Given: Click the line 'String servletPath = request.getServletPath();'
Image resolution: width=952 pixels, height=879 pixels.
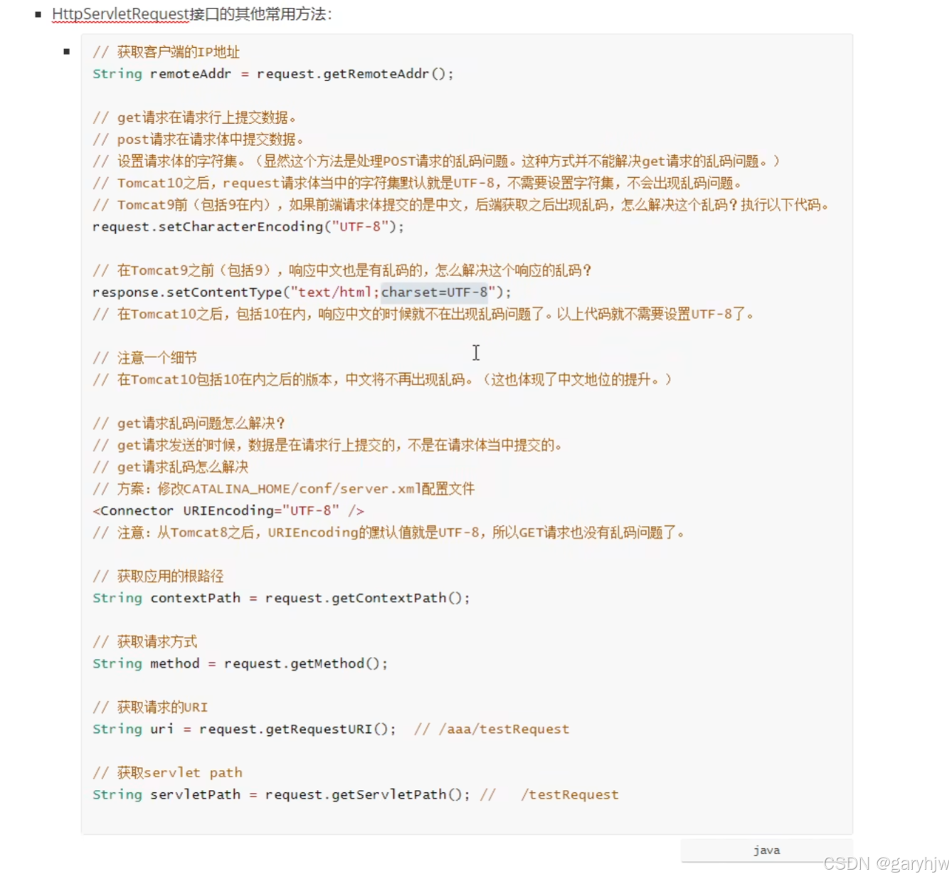Looking at the screenshot, I should coord(281,794).
